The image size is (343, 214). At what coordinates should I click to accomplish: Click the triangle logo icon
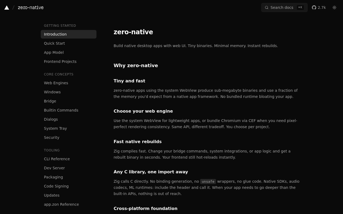[7, 7]
